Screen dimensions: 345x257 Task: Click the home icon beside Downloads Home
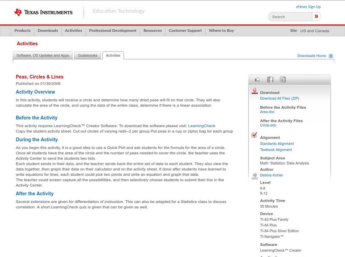pos(331,56)
